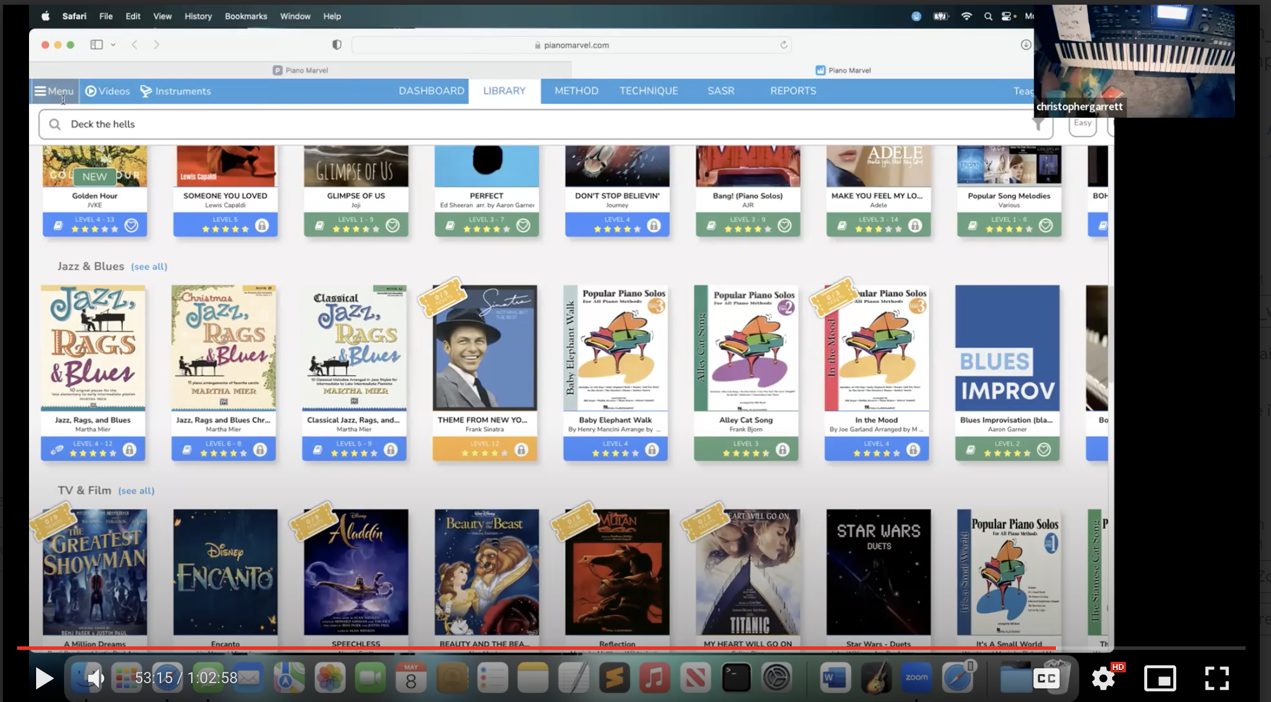Click the heart-check icon on Golden Hour
Viewport: 1271px width, 702px height.
(x=131, y=226)
